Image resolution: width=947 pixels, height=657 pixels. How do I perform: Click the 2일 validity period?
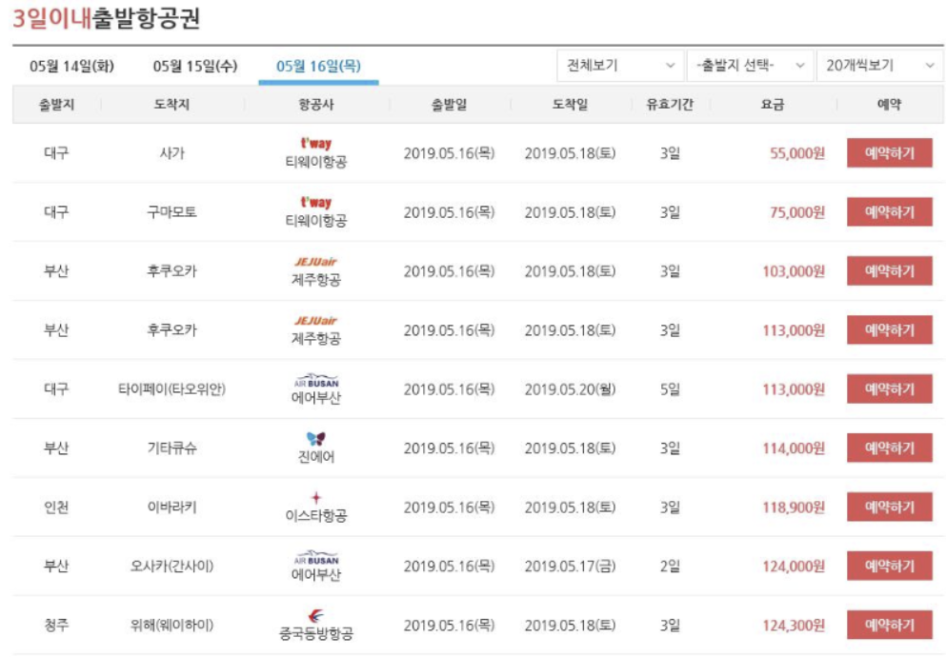coord(670,567)
